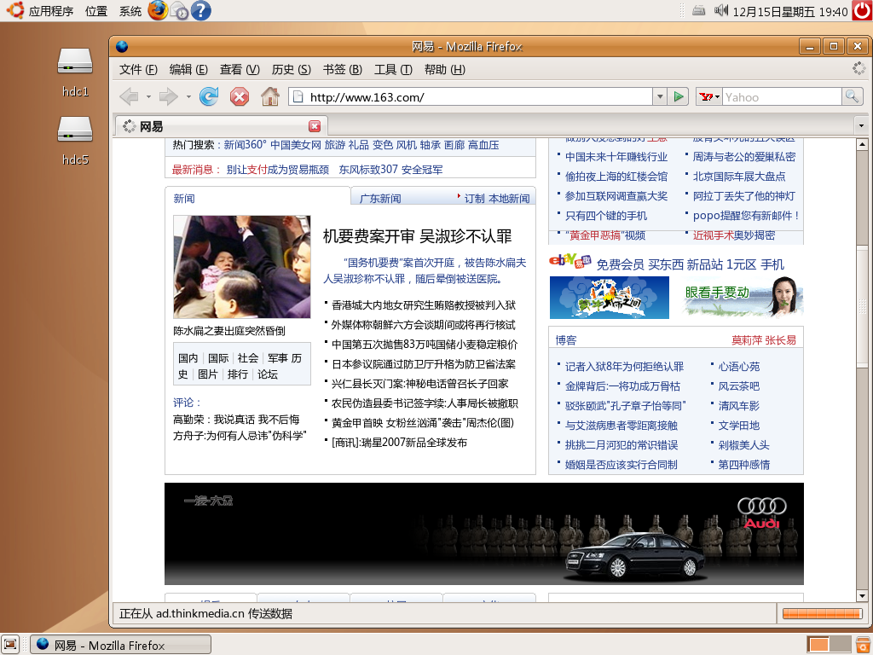Switch to the 广东新闻 tab

[380, 198]
